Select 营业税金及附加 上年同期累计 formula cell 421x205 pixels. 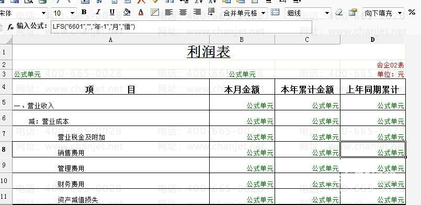point(373,134)
